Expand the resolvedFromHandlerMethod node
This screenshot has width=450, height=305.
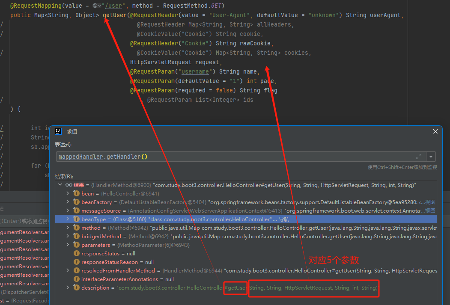[68, 270]
